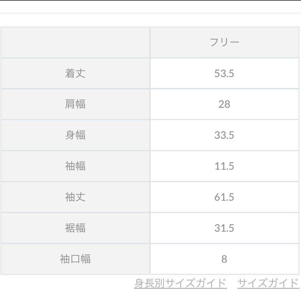Select the 11.5 sleeve width value
Viewport: 301px width, 298px height.
[x=224, y=166]
